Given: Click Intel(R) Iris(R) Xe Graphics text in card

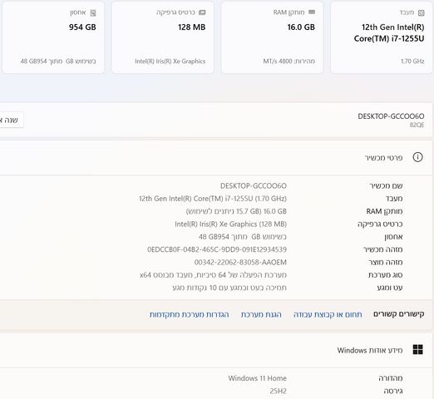Looking at the screenshot, I should tap(170, 62).
